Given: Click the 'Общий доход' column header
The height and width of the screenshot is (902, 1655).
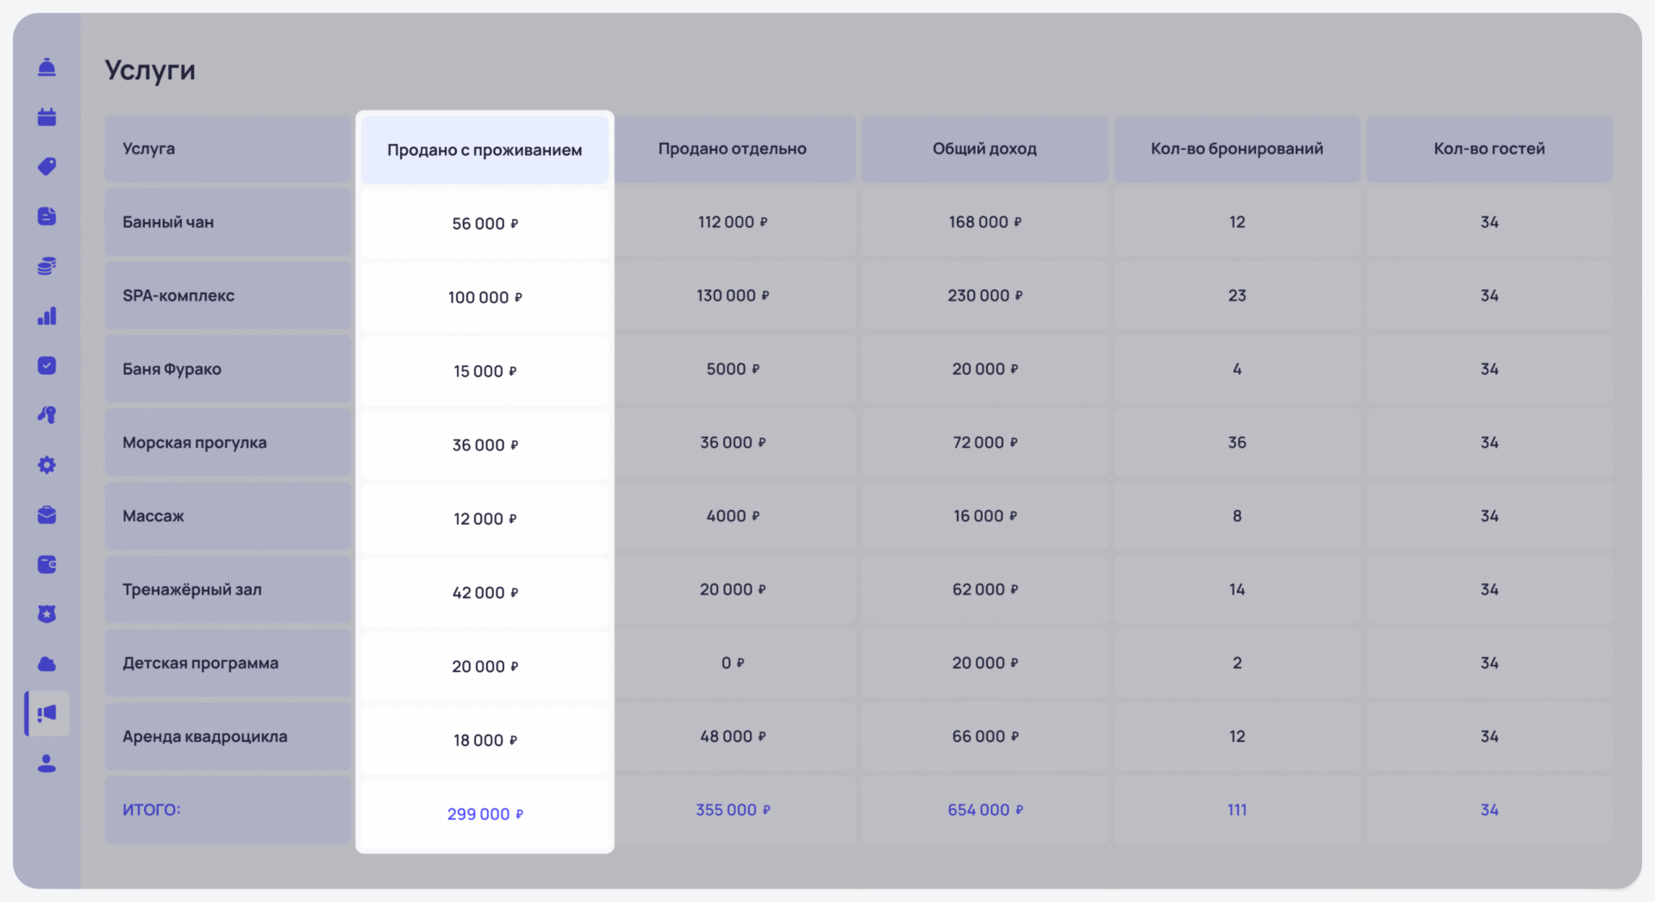Looking at the screenshot, I should [x=984, y=148].
